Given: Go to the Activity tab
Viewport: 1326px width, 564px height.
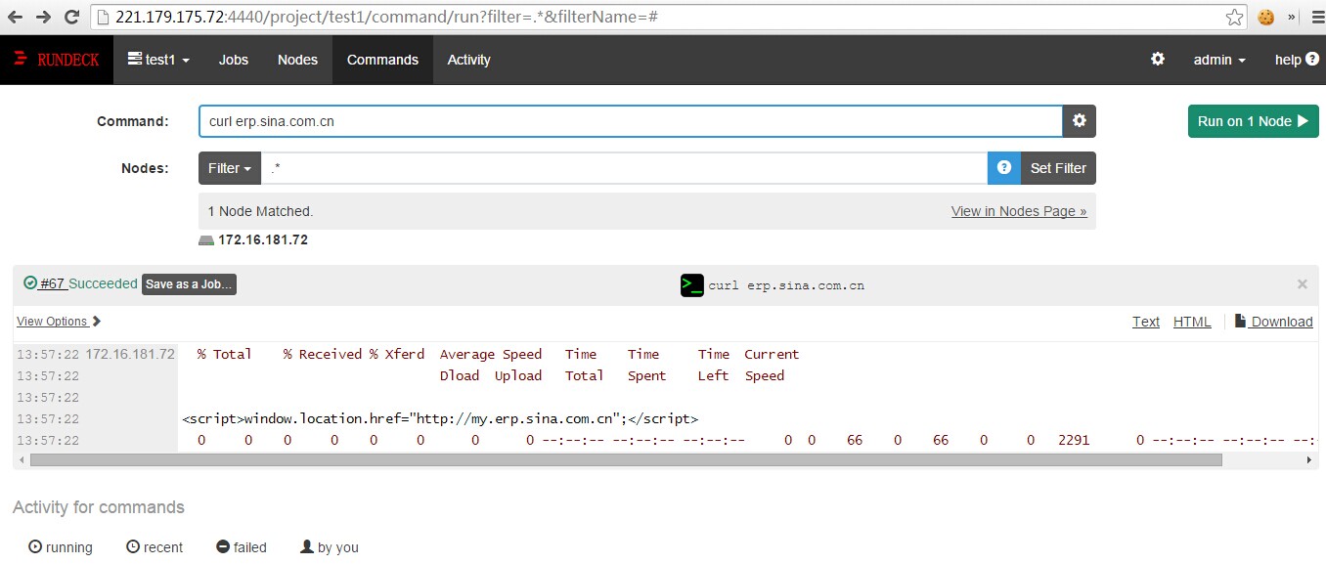Looking at the screenshot, I should click(x=468, y=60).
